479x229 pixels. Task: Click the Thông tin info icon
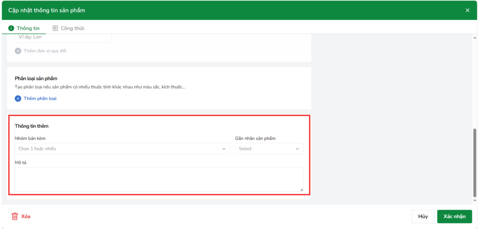(x=11, y=28)
